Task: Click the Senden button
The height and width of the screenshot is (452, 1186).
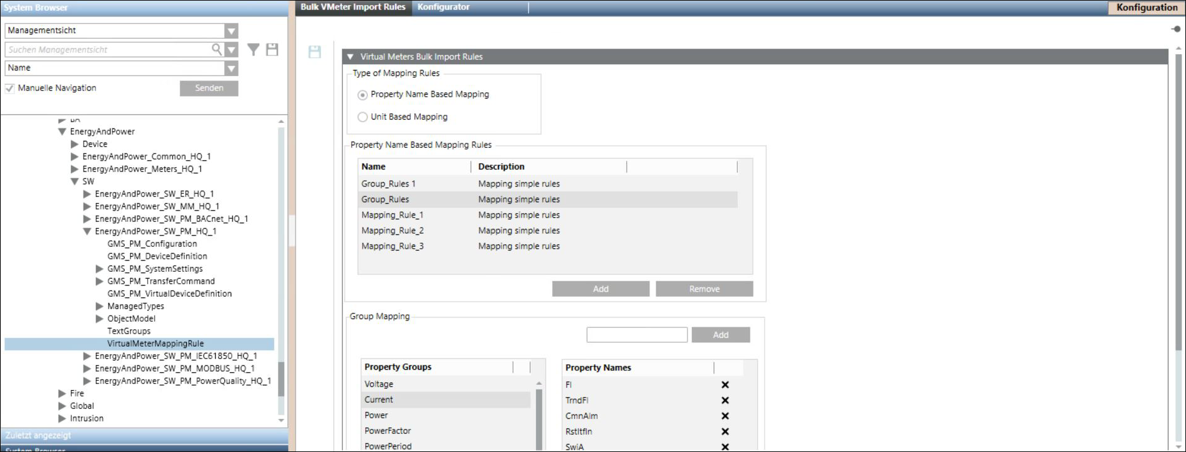Action: click(209, 89)
